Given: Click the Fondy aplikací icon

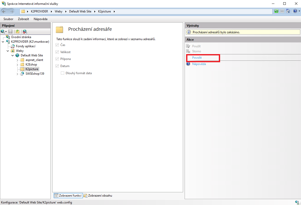Looking at the screenshot, I should click(x=13, y=46).
